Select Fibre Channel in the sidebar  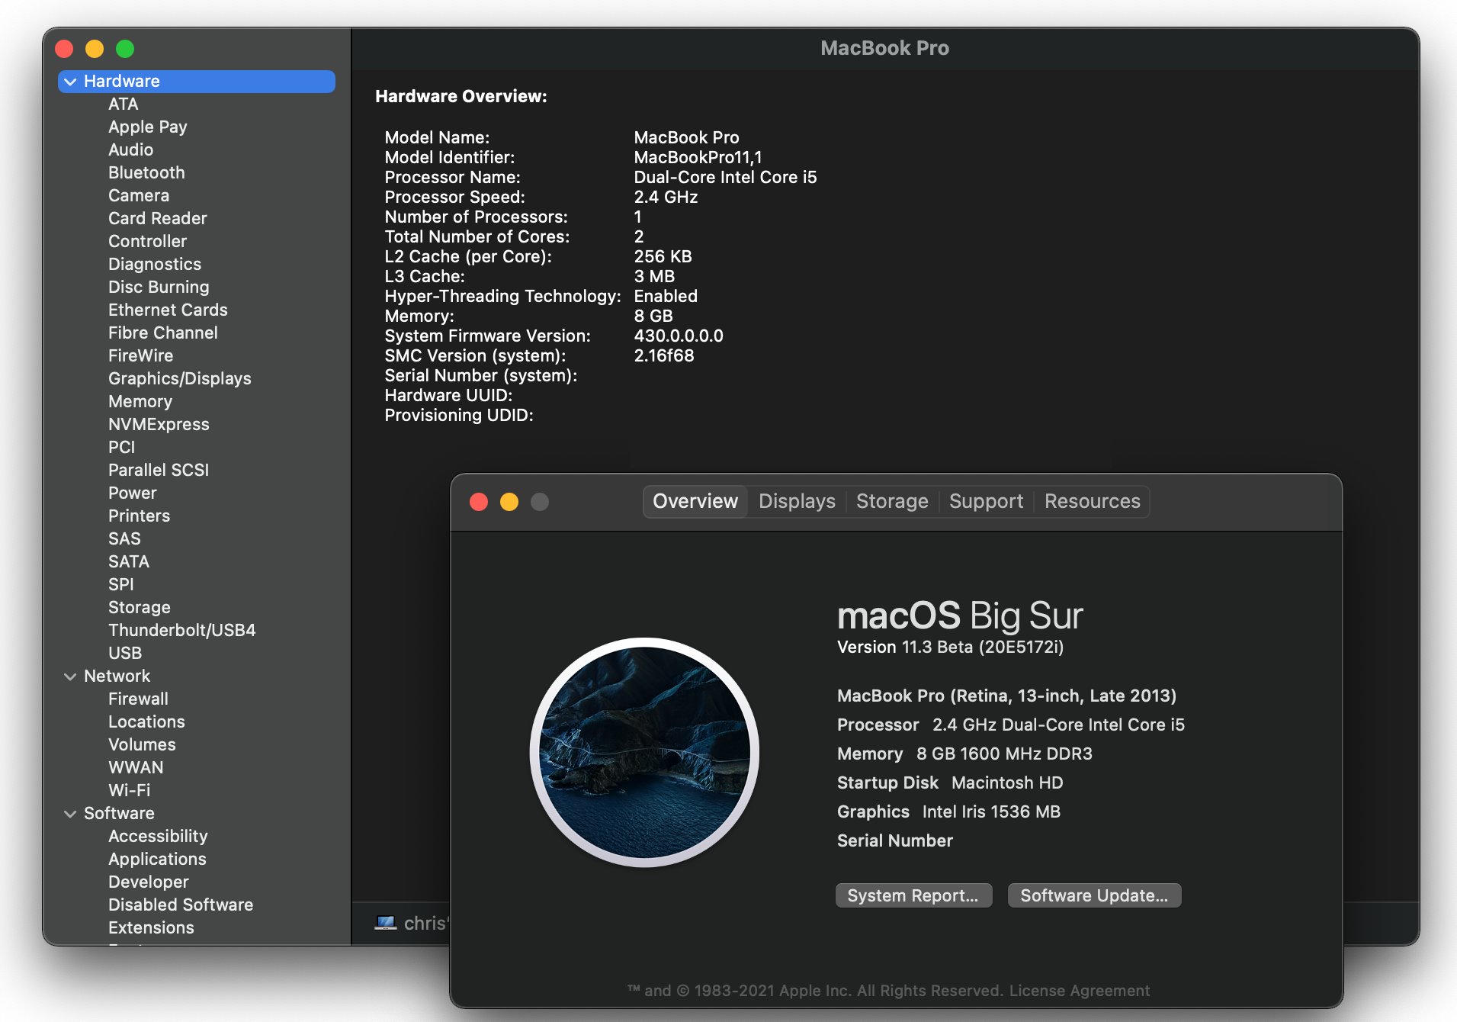pyautogui.click(x=163, y=333)
